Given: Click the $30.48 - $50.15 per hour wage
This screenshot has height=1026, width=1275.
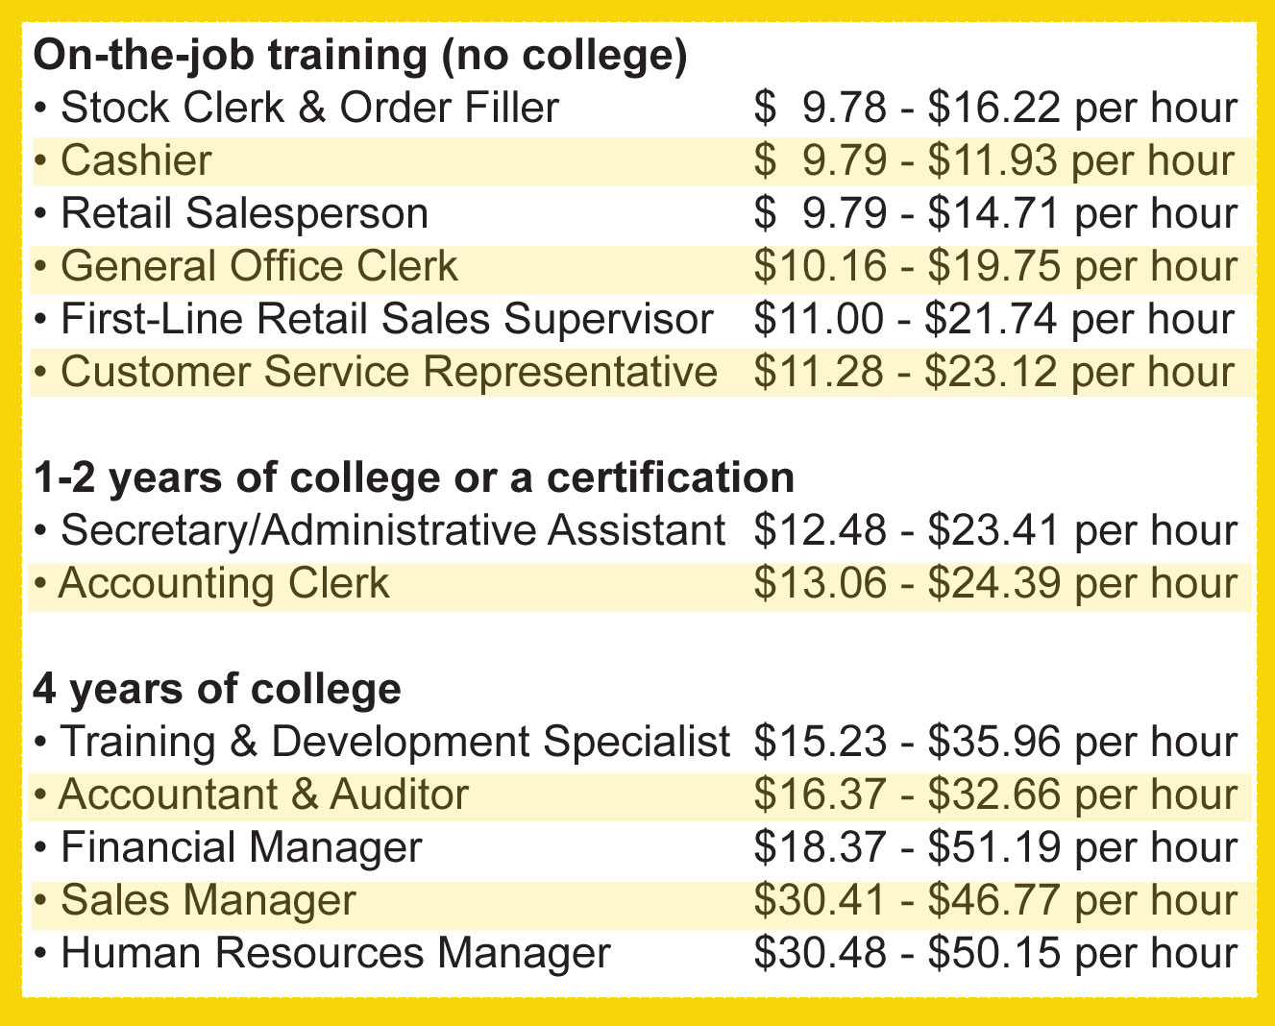Looking at the screenshot, I should tap(995, 953).
